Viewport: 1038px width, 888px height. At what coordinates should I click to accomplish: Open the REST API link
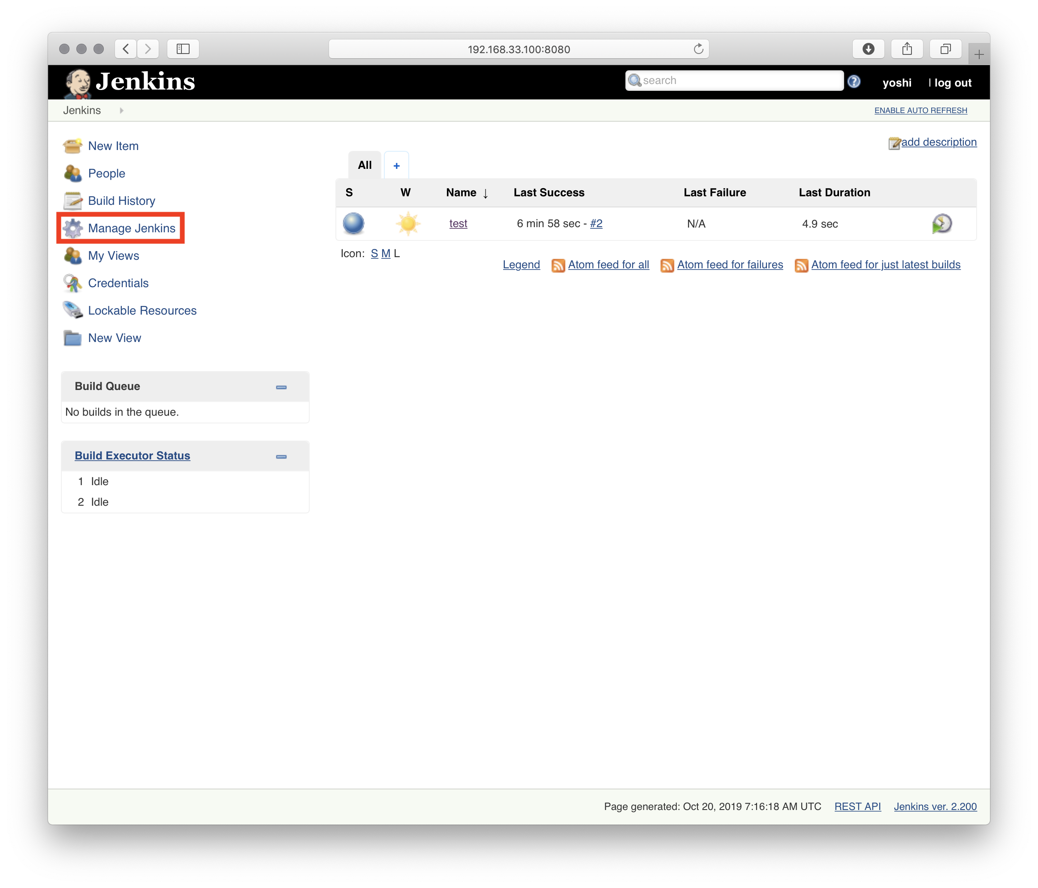(858, 807)
